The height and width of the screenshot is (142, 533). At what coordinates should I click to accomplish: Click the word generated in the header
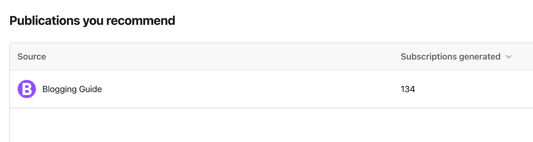tap(480, 57)
